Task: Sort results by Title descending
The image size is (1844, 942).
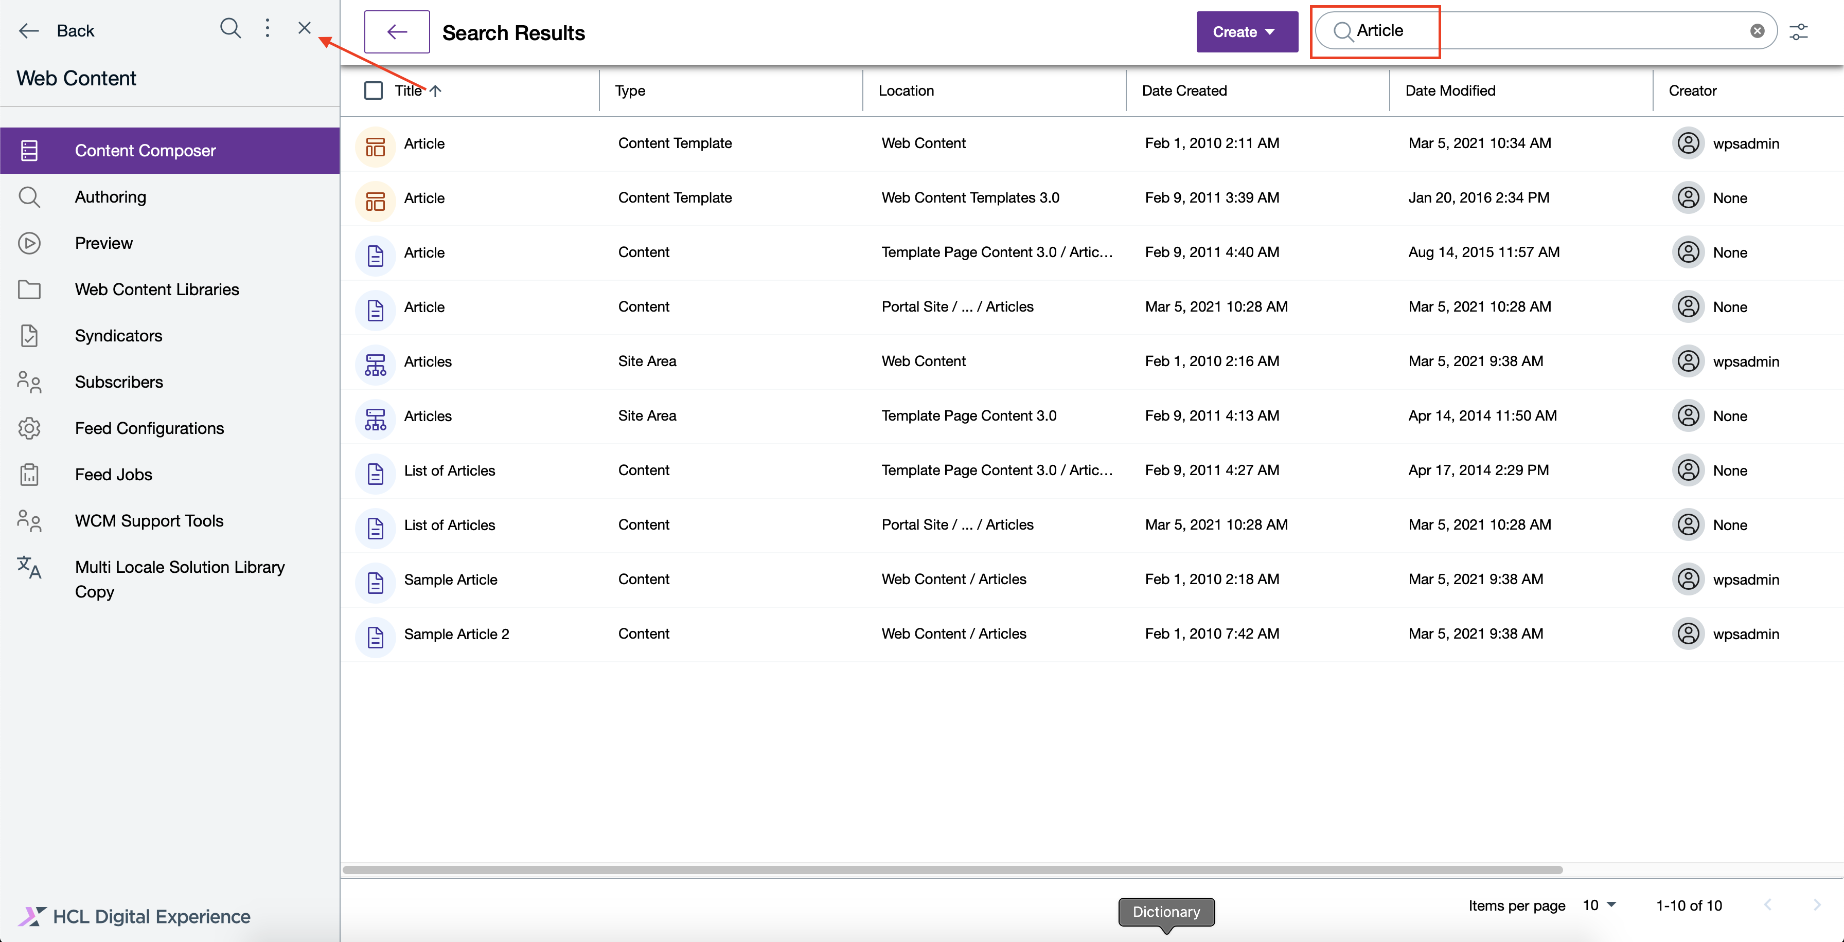Action: tap(435, 91)
